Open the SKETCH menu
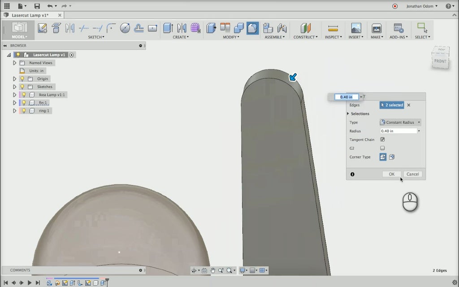Screen dimensions: 459x287 (96, 37)
